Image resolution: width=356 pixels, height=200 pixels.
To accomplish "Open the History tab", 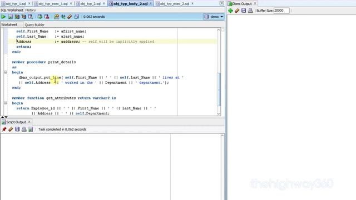I will 31,10.
